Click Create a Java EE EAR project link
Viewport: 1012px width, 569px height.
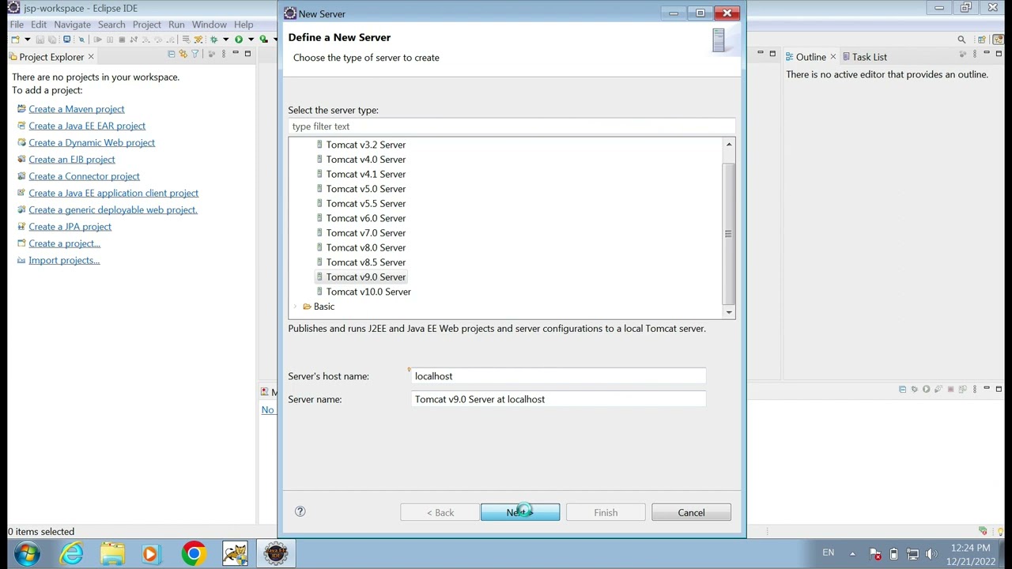point(87,126)
